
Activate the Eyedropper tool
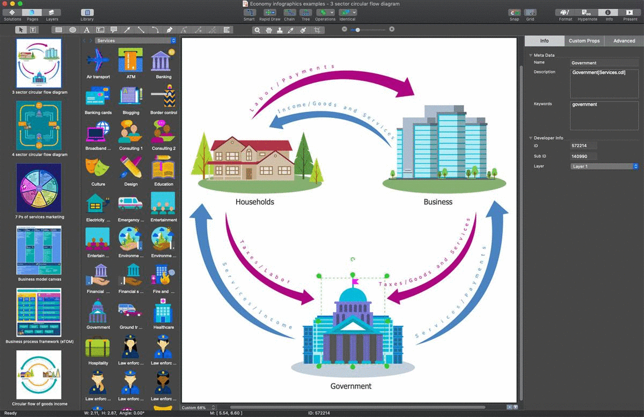[x=291, y=30]
